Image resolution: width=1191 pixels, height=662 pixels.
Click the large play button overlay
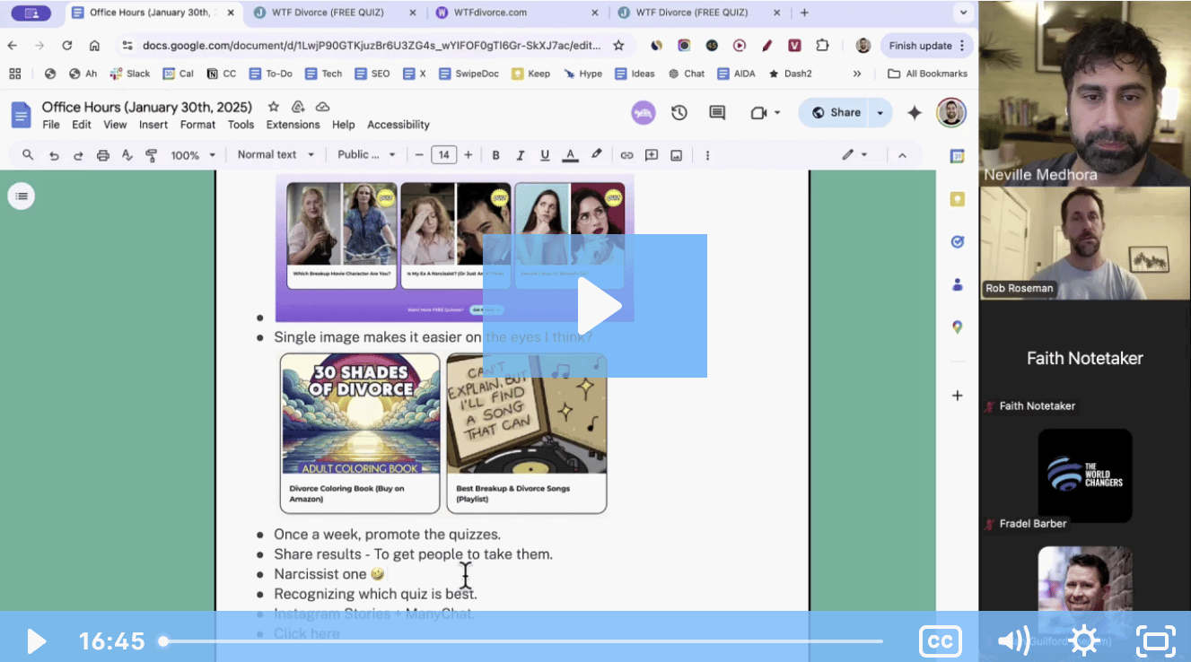[595, 306]
